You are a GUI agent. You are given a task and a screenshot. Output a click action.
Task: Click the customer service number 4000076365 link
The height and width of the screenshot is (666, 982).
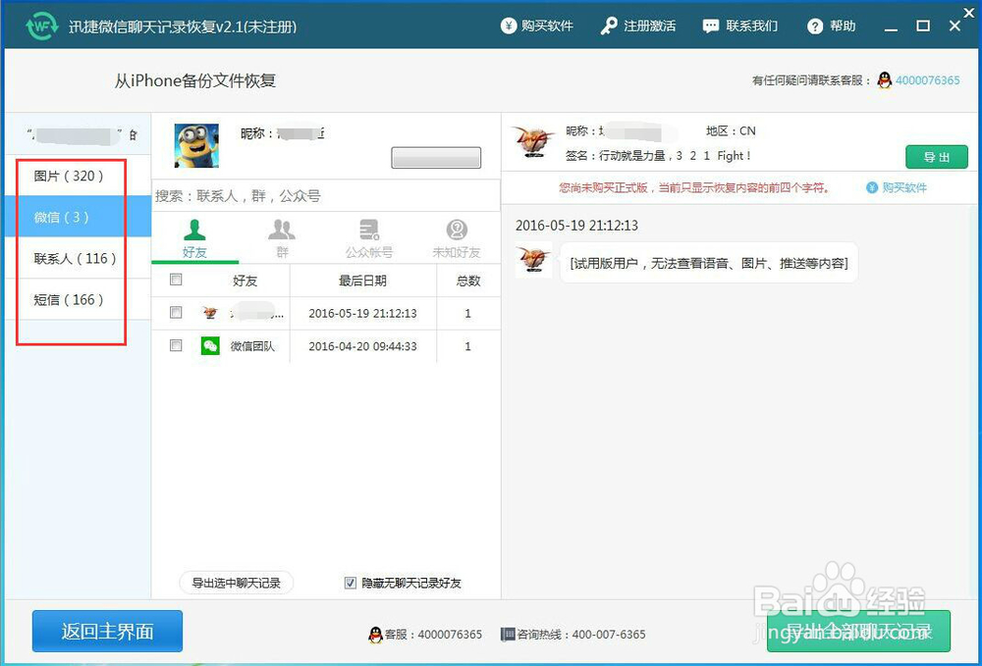(928, 80)
